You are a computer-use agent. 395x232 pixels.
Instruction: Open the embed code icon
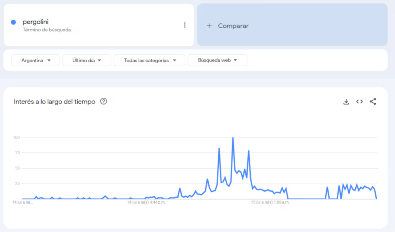(x=360, y=102)
